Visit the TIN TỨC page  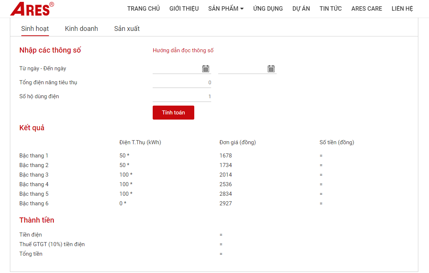[x=330, y=8]
